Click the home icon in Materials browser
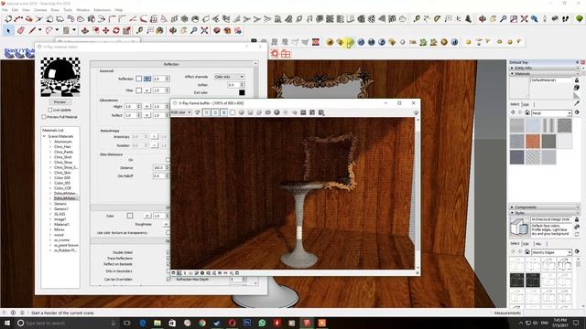The image size is (586, 329). pos(527,112)
